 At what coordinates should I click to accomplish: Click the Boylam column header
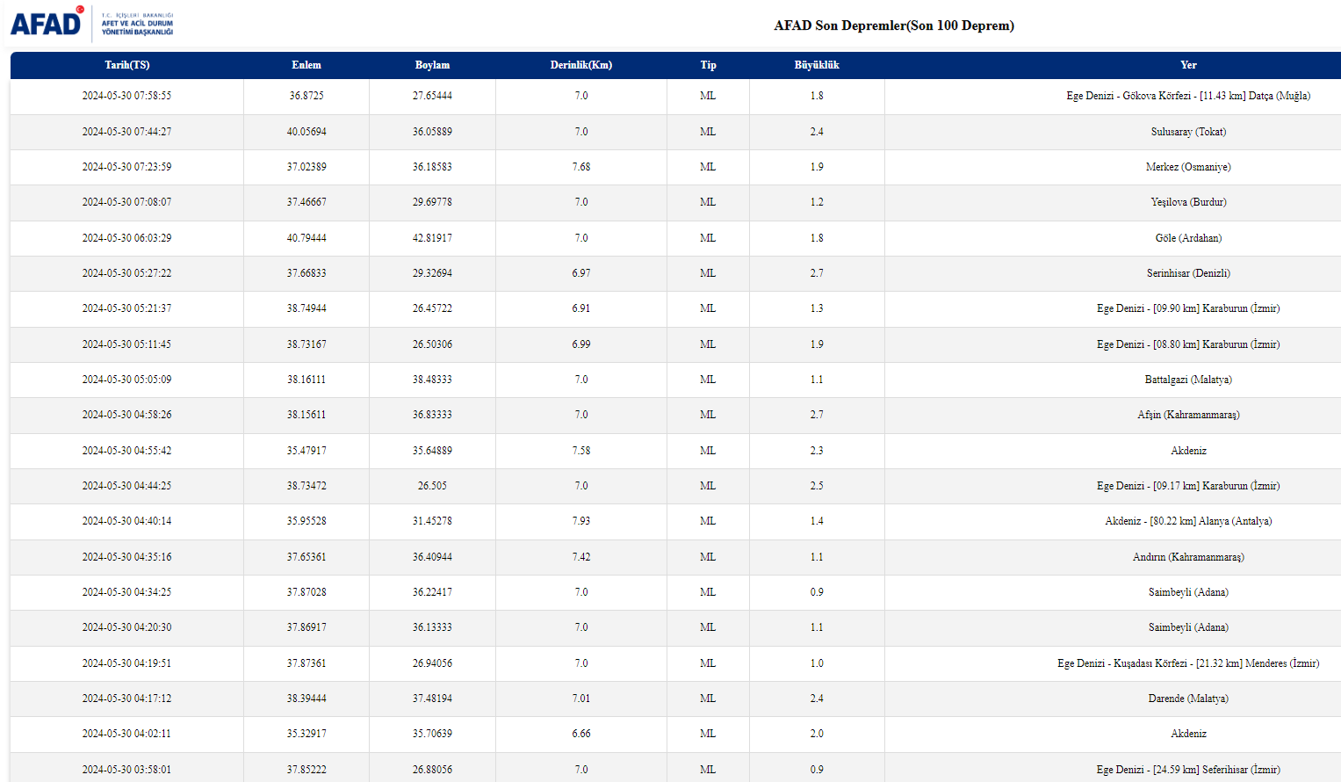432,65
